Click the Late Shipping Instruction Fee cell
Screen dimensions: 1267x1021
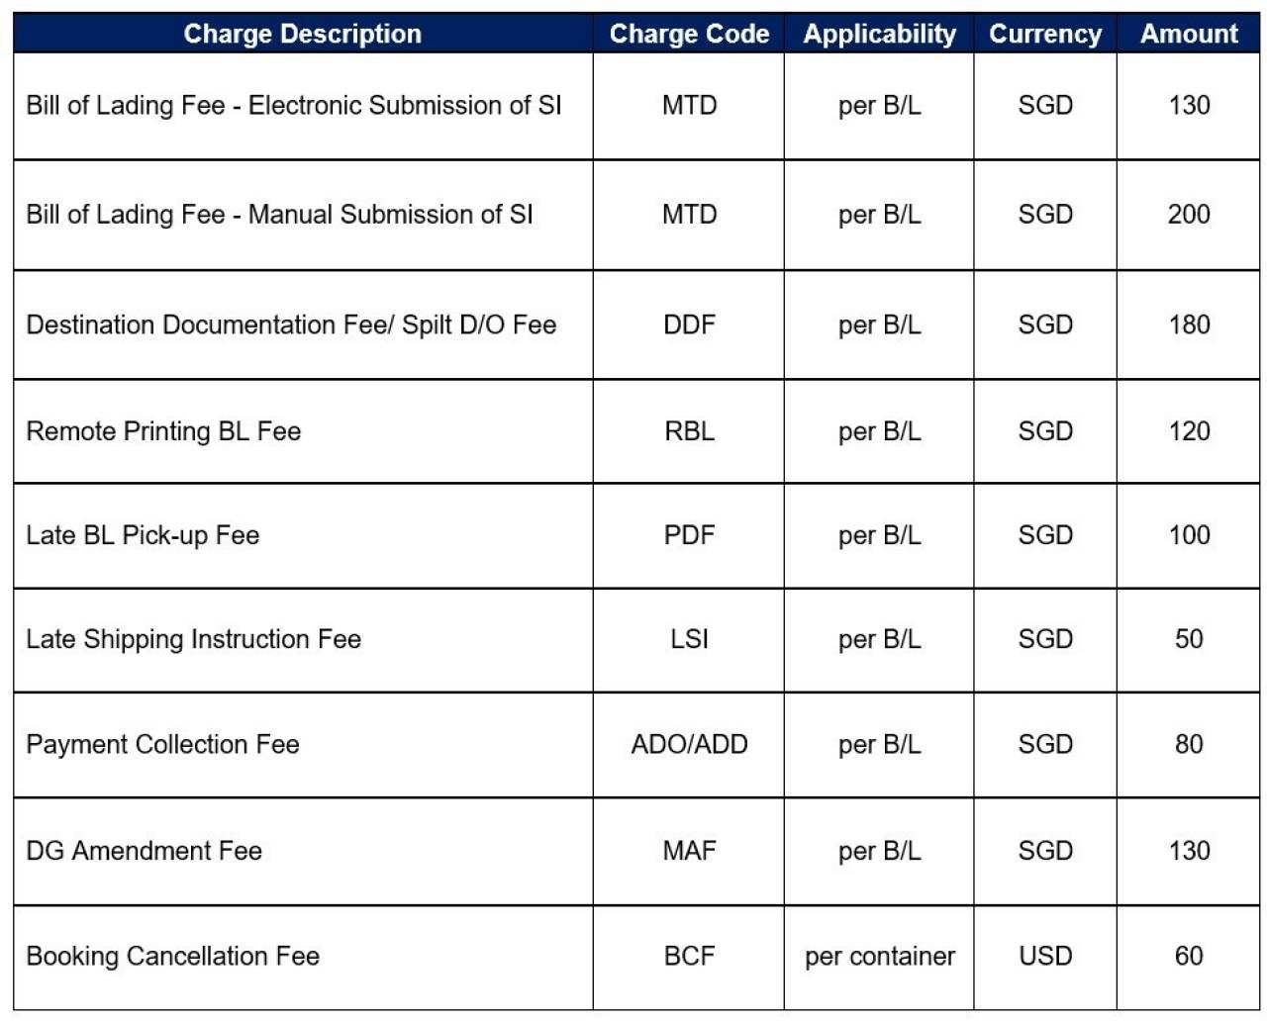pos(303,640)
